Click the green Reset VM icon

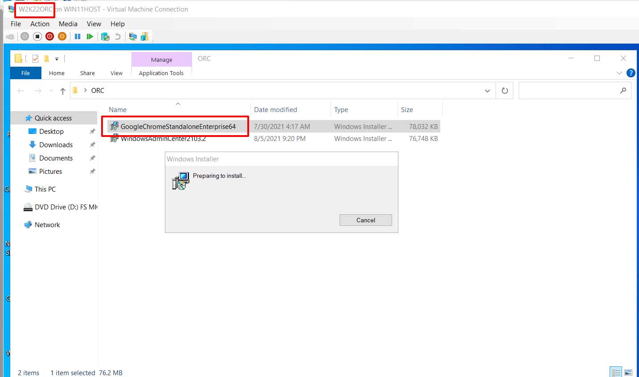90,36
